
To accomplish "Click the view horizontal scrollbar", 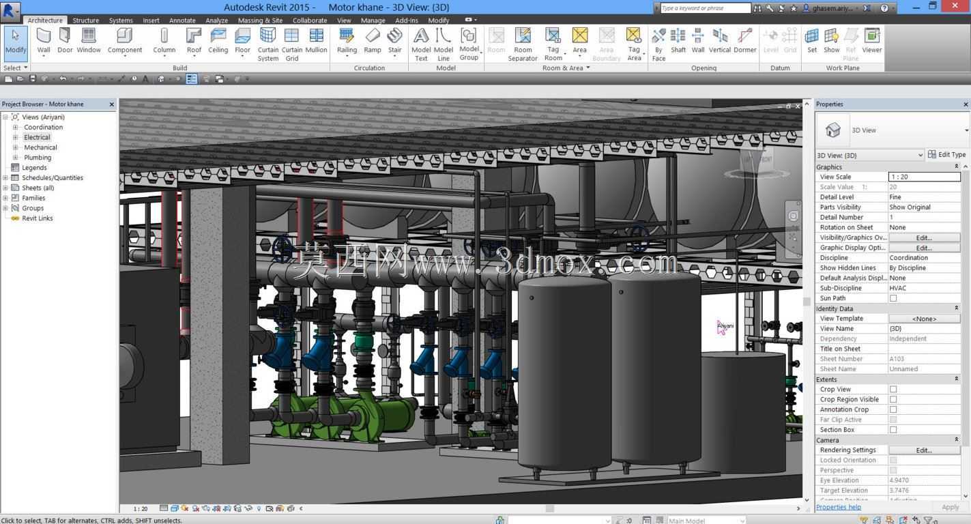I will click(x=550, y=508).
